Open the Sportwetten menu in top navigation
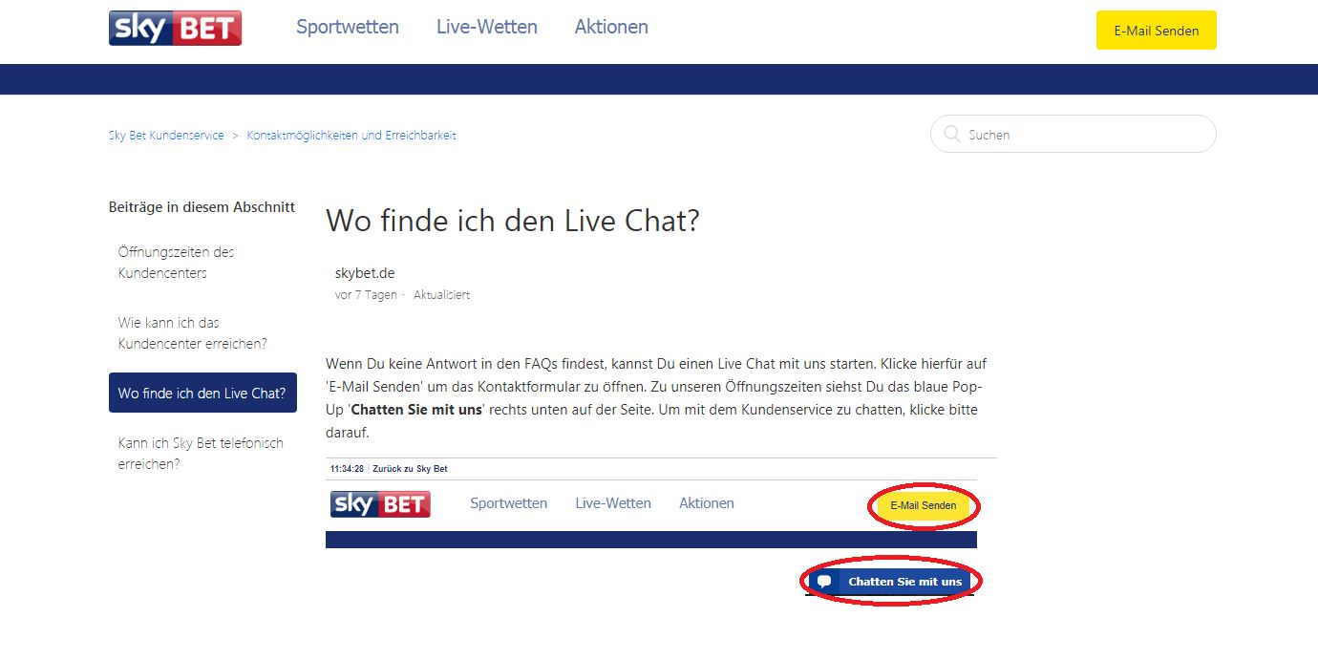The image size is (1318, 660). pos(348,27)
